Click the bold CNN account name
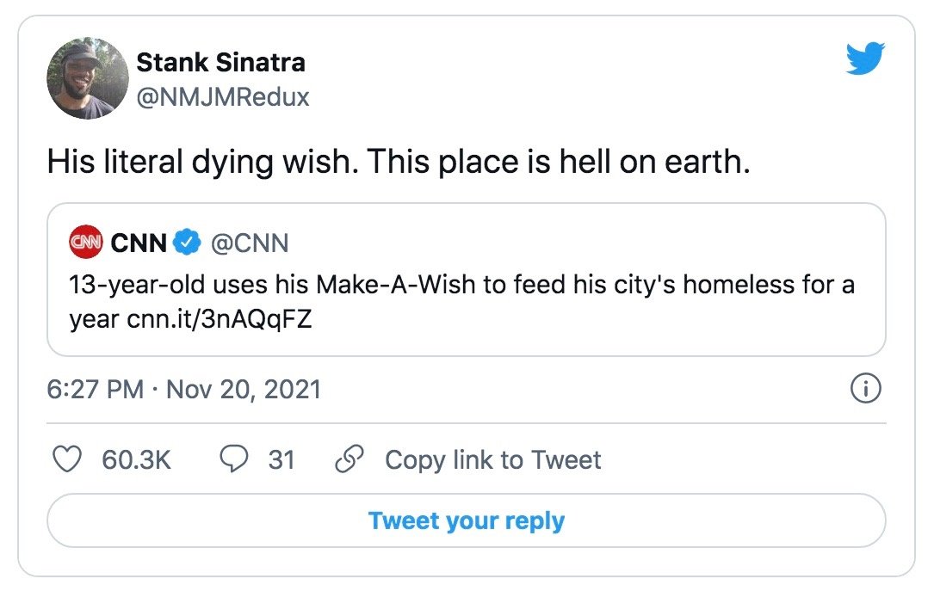 click(x=139, y=243)
